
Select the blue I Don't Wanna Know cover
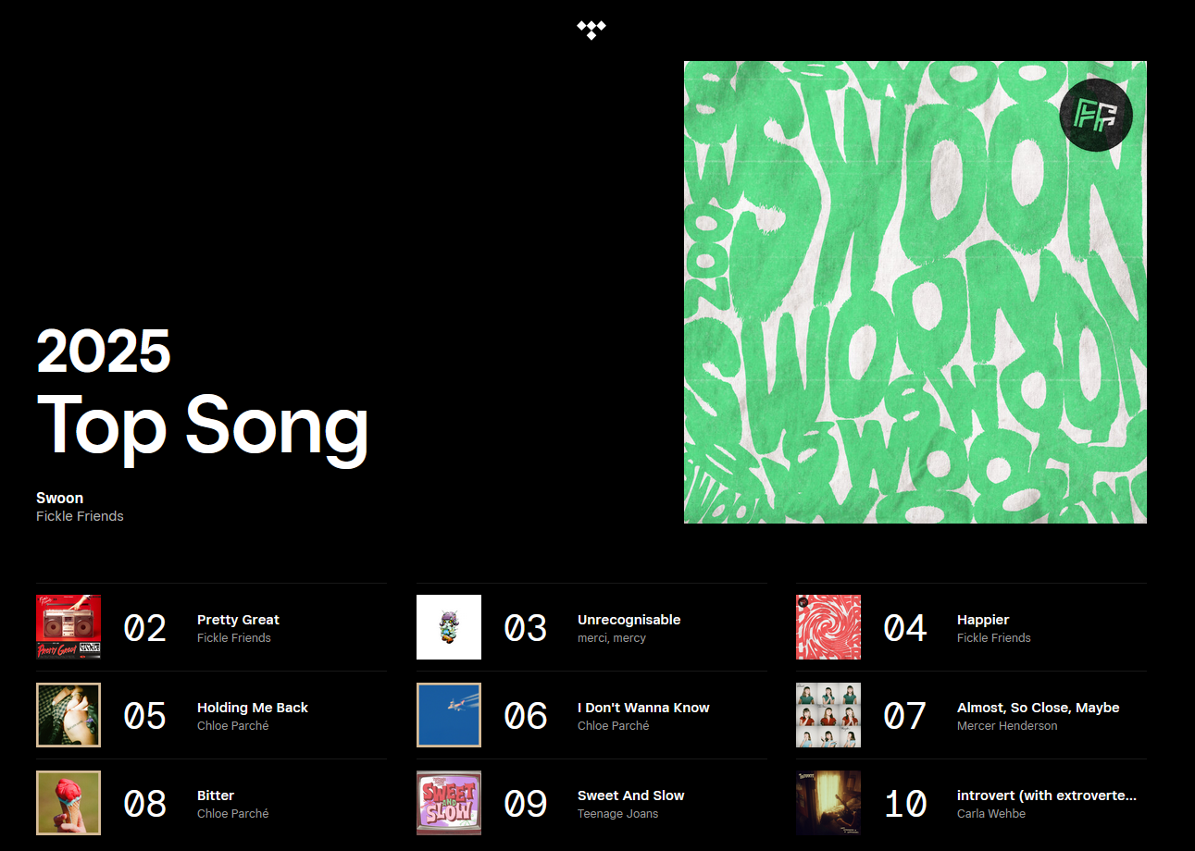449,715
